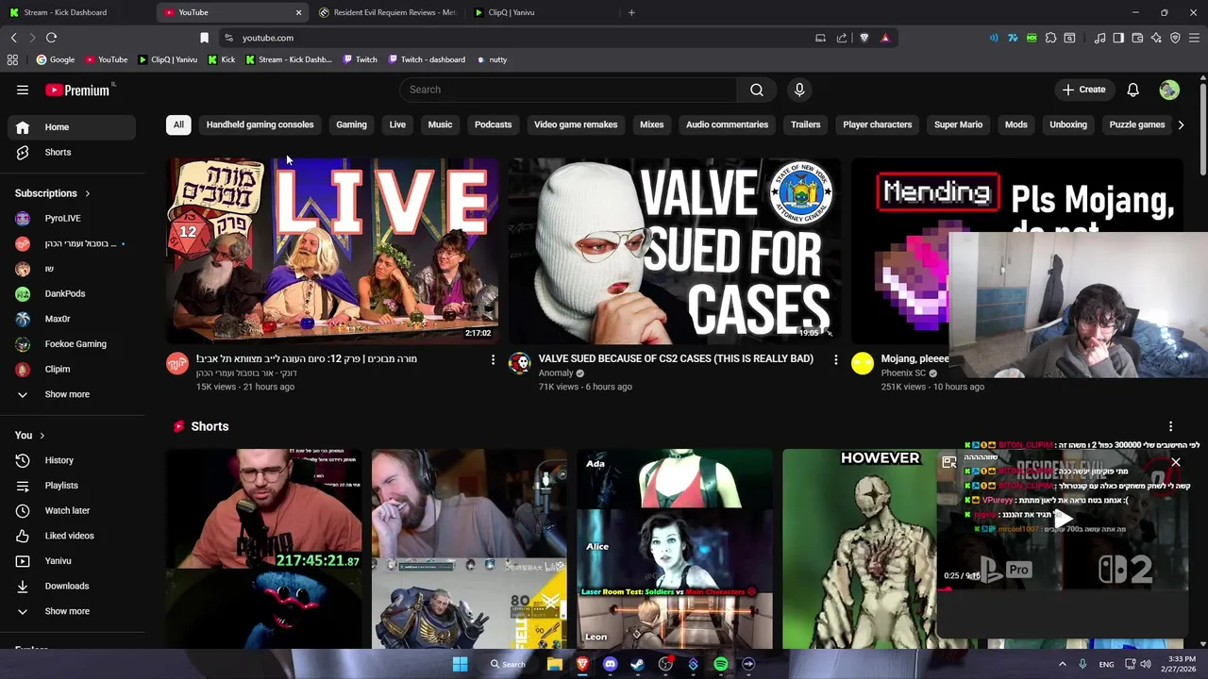Open options for the VALVE SUED video
Image resolution: width=1208 pixels, height=679 pixels.
[x=835, y=359]
